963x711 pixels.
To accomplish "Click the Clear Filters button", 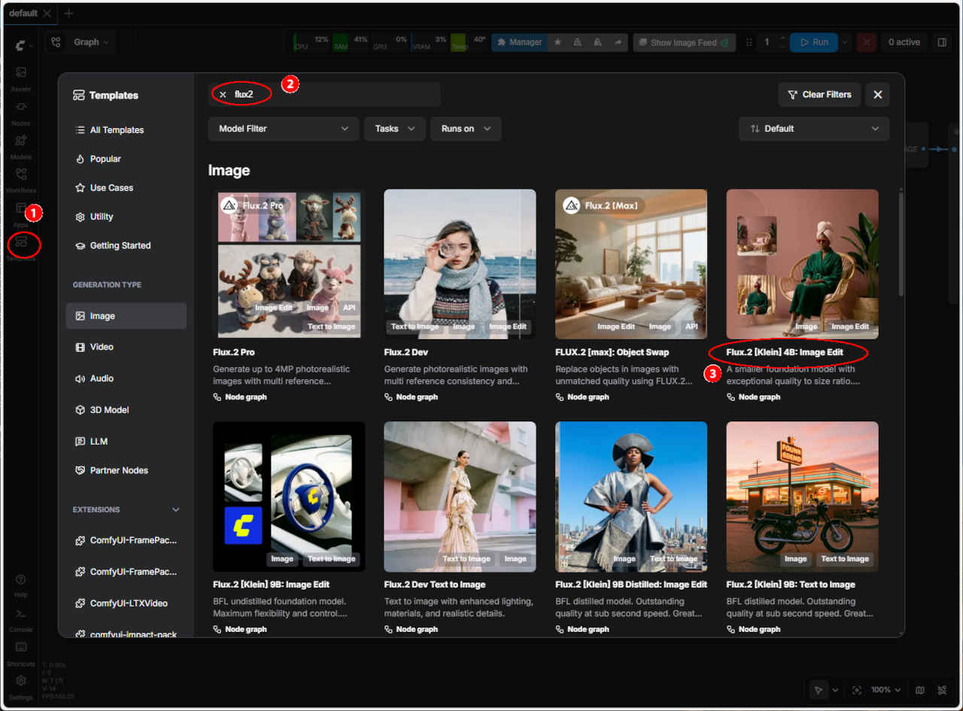I will 819,95.
